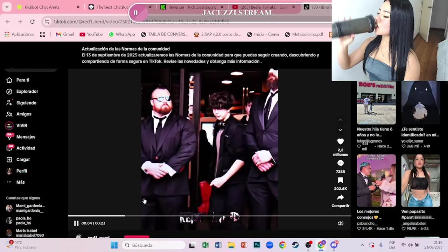Click the taskbar Búsqueda search box

coord(153,245)
